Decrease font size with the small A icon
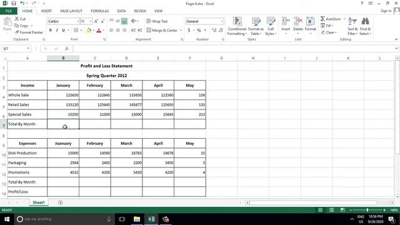The image size is (400, 225). click(x=102, y=21)
